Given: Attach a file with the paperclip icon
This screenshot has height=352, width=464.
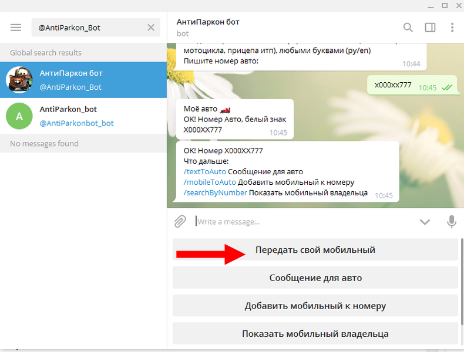Looking at the screenshot, I should click(x=180, y=221).
